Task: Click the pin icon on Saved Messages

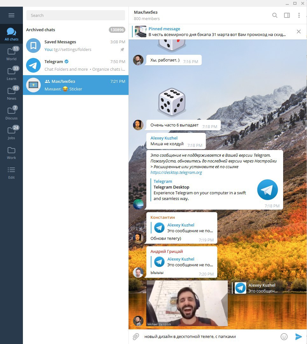Action: (x=122, y=50)
